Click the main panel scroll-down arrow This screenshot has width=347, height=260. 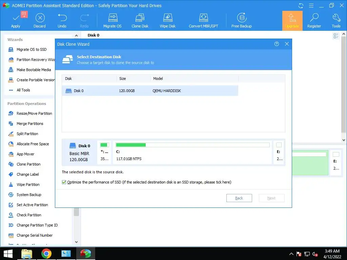click(344, 140)
